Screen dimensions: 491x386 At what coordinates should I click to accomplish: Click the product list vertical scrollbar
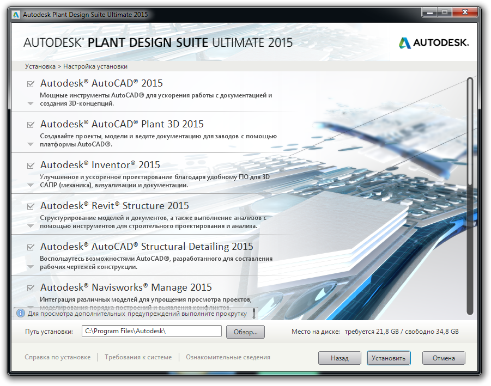pyautogui.click(x=470, y=195)
